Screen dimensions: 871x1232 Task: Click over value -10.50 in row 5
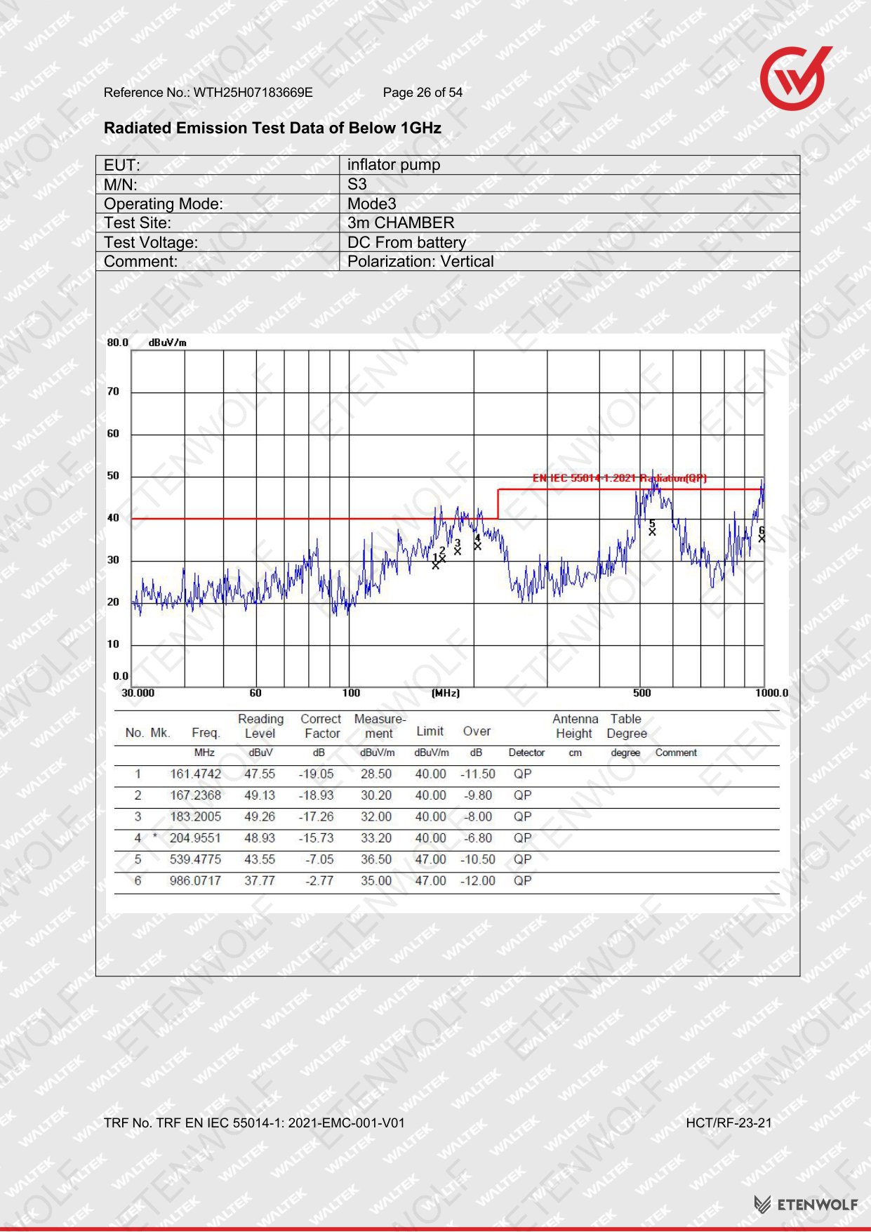(478, 859)
